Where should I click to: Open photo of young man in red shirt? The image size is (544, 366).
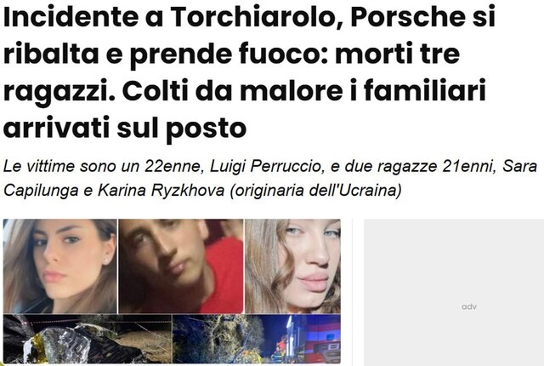(181, 266)
